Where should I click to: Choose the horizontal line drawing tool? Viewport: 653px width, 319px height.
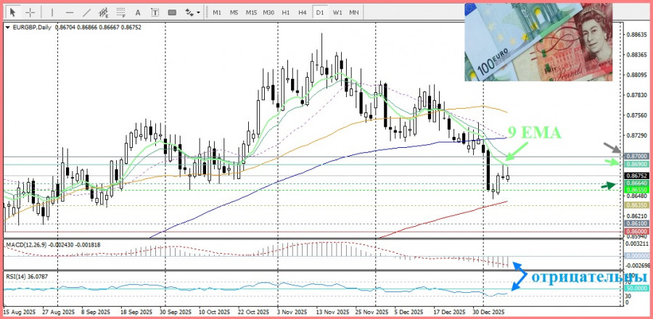pyautogui.click(x=69, y=12)
